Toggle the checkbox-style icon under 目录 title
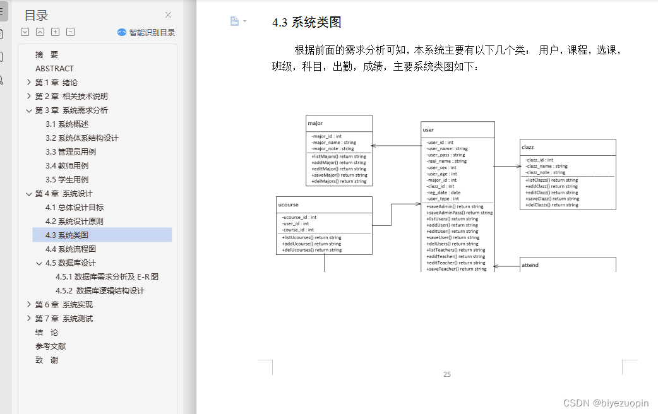Image resolution: width=658 pixels, height=414 pixels. coord(25,32)
